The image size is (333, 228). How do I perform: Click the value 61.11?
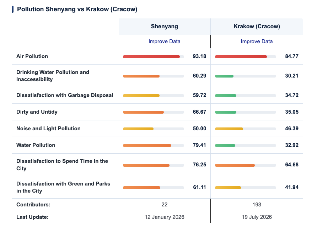tap(199, 187)
